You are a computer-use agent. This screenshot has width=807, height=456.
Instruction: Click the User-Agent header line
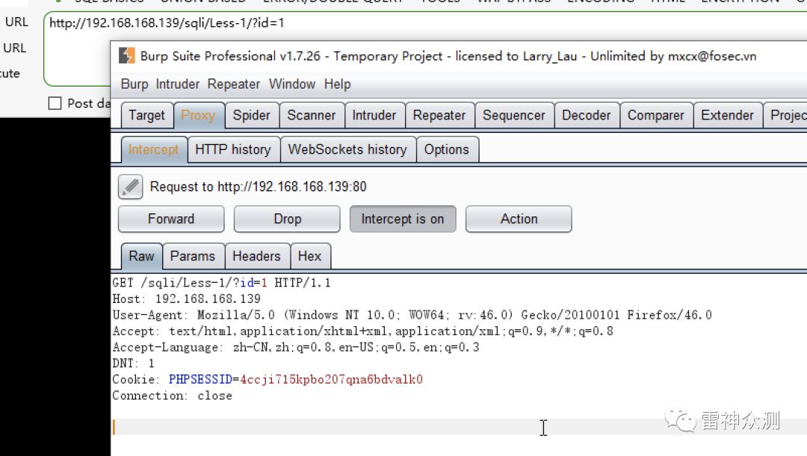[412, 315]
